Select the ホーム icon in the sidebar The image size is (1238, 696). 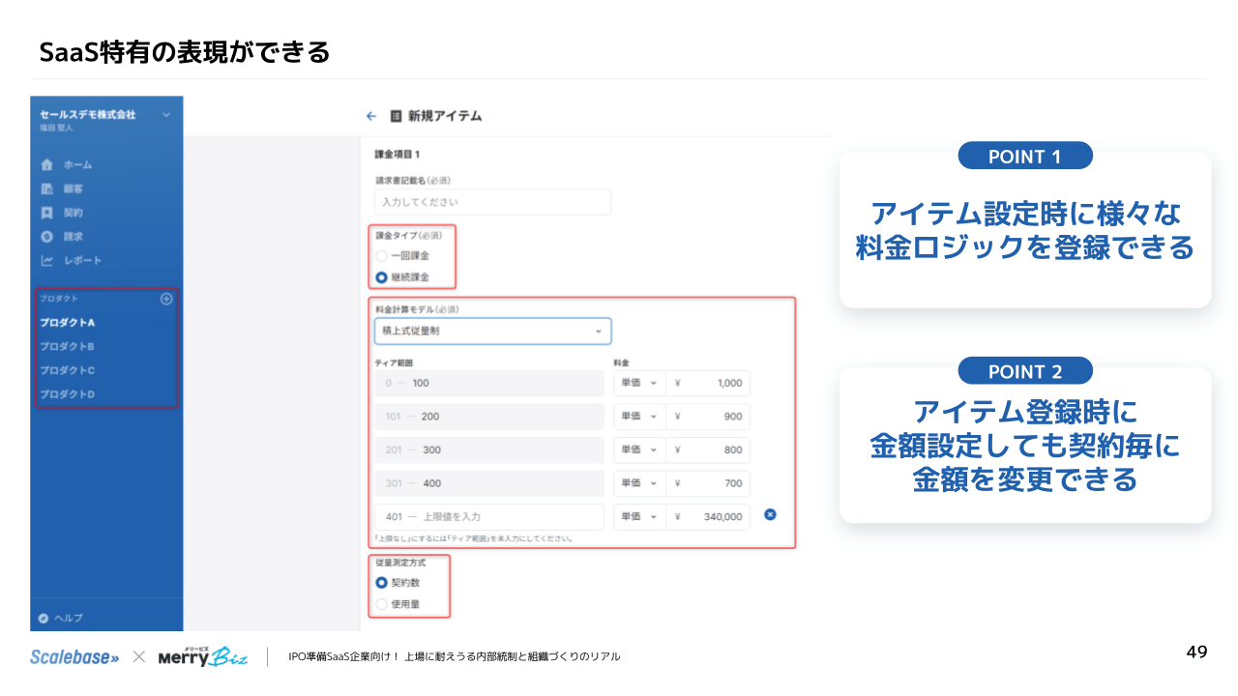click(46, 164)
